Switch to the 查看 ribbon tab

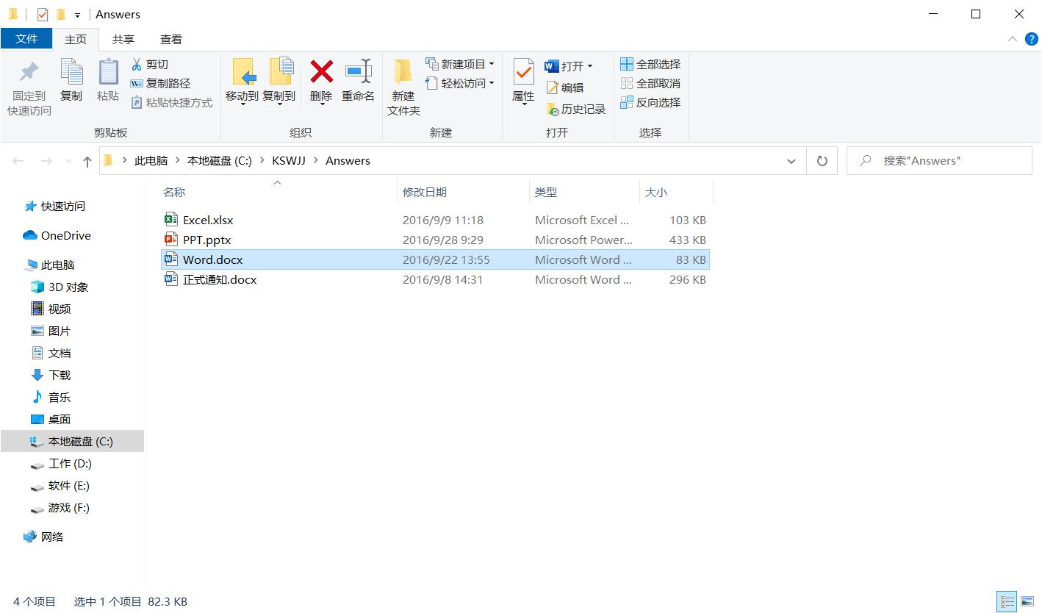[170, 38]
